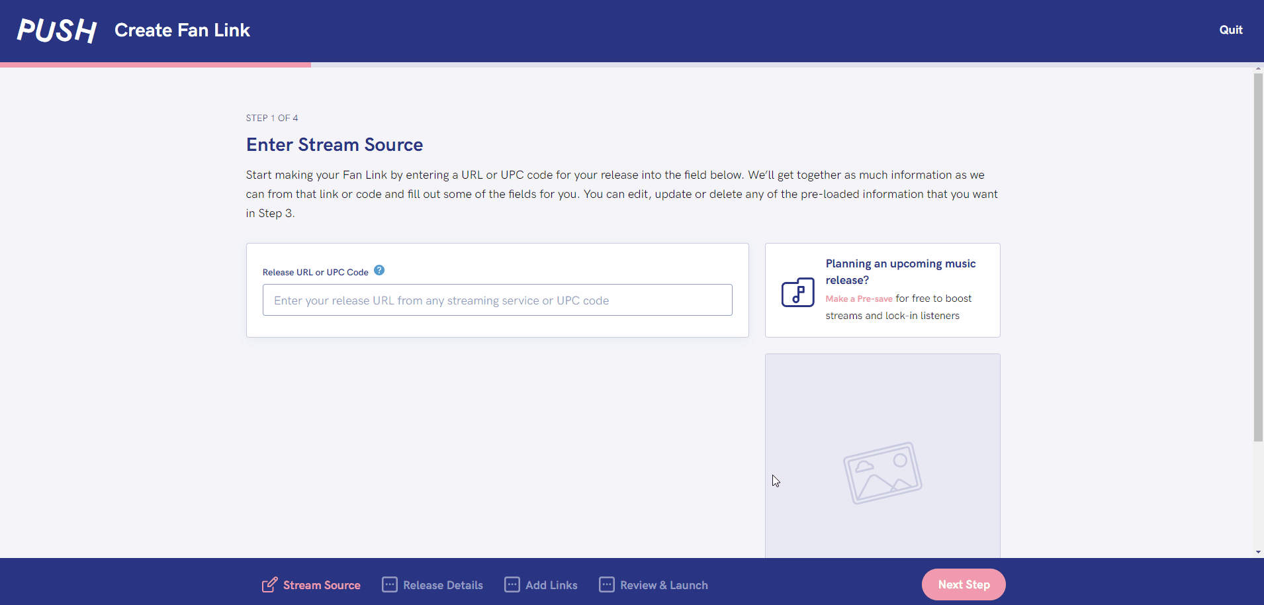Click the Step 1 progress bar
1264x605 pixels.
point(156,64)
